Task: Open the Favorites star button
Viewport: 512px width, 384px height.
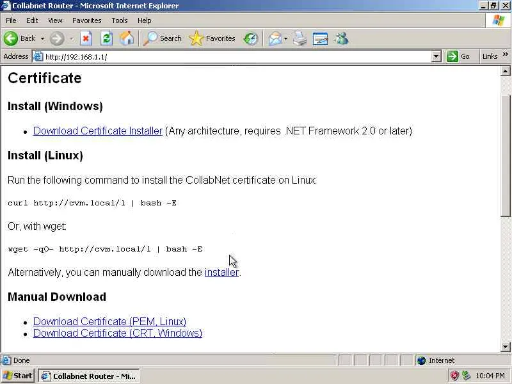Action: tap(212, 38)
